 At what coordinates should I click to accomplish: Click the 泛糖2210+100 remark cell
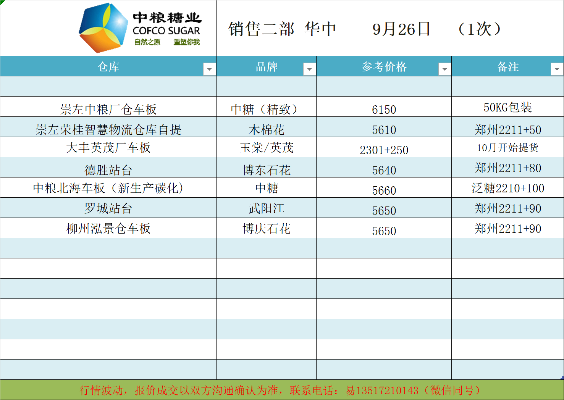(x=507, y=188)
